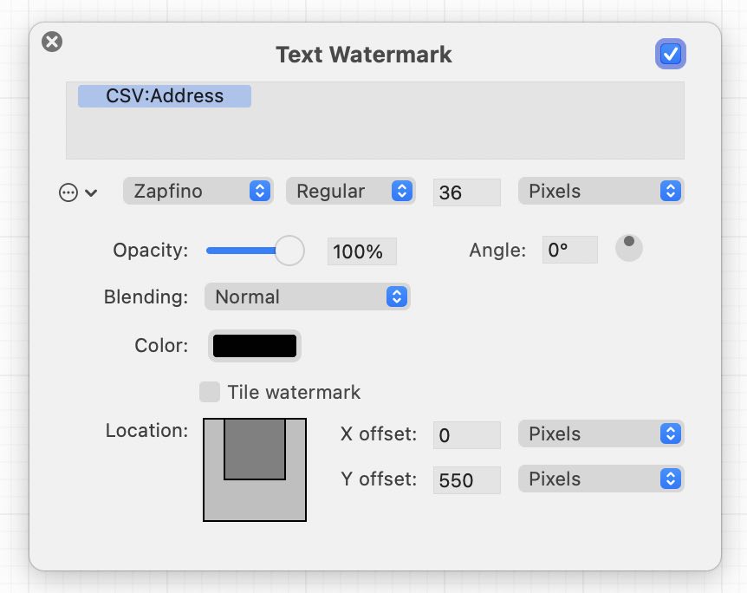The width and height of the screenshot is (747, 593).
Task: Open the Y offset units dropdown
Action: (x=601, y=479)
